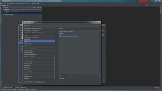The height and width of the screenshot is (91, 162).
Task: Open the Tools menu
Action: (x=27, y=3)
